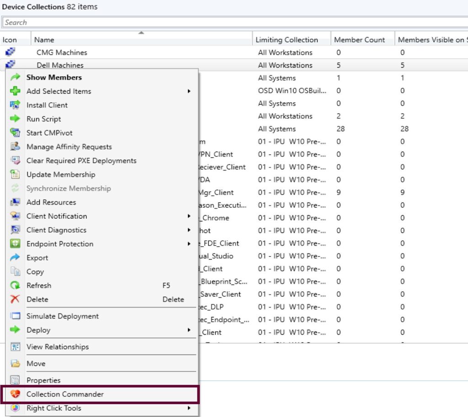Click the Collection Commander heart icon

pos(15,394)
